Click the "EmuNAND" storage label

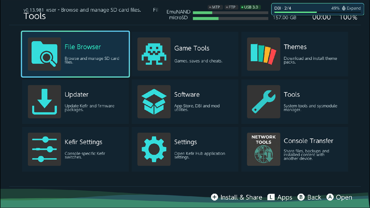point(178,12)
